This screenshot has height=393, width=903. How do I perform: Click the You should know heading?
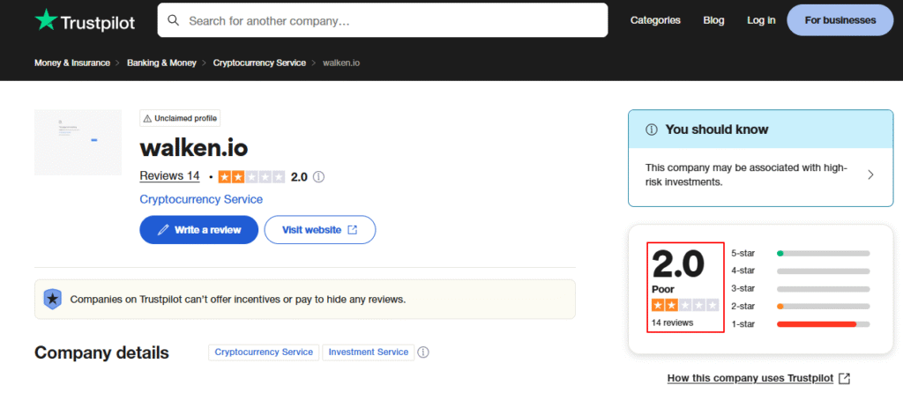pos(716,130)
